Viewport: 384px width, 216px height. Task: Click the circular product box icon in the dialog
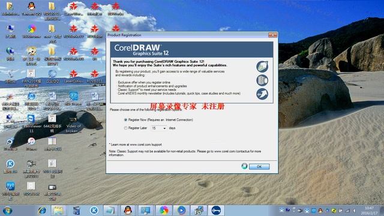point(262,80)
